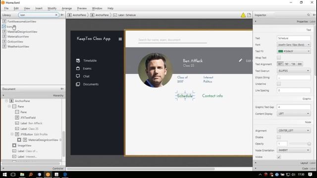
Task: Open the Window menu
Action: point(97,8)
